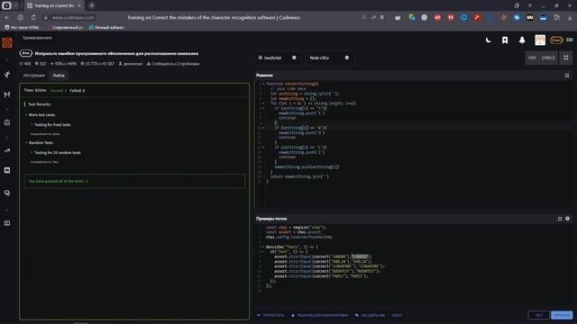The image size is (577, 324).
Task: Expand Testing for fixed tests
Action: (x=50, y=125)
